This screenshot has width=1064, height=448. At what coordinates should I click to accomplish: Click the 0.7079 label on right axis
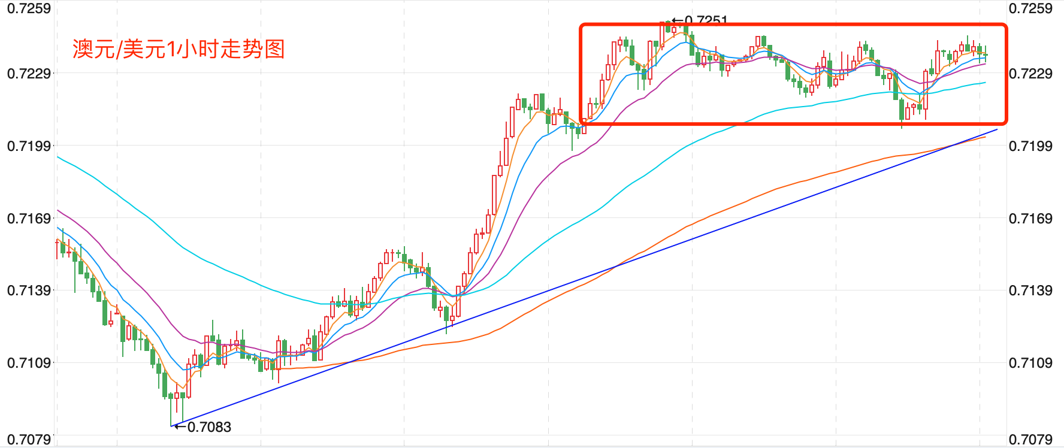pyautogui.click(x=1030, y=440)
